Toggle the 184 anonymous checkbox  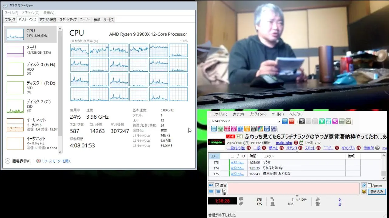pos(224,190)
